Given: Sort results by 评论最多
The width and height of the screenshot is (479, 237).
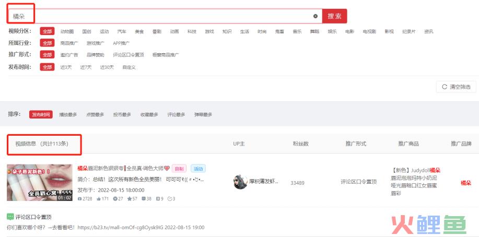Looking at the screenshot, I should click(176, 114).
